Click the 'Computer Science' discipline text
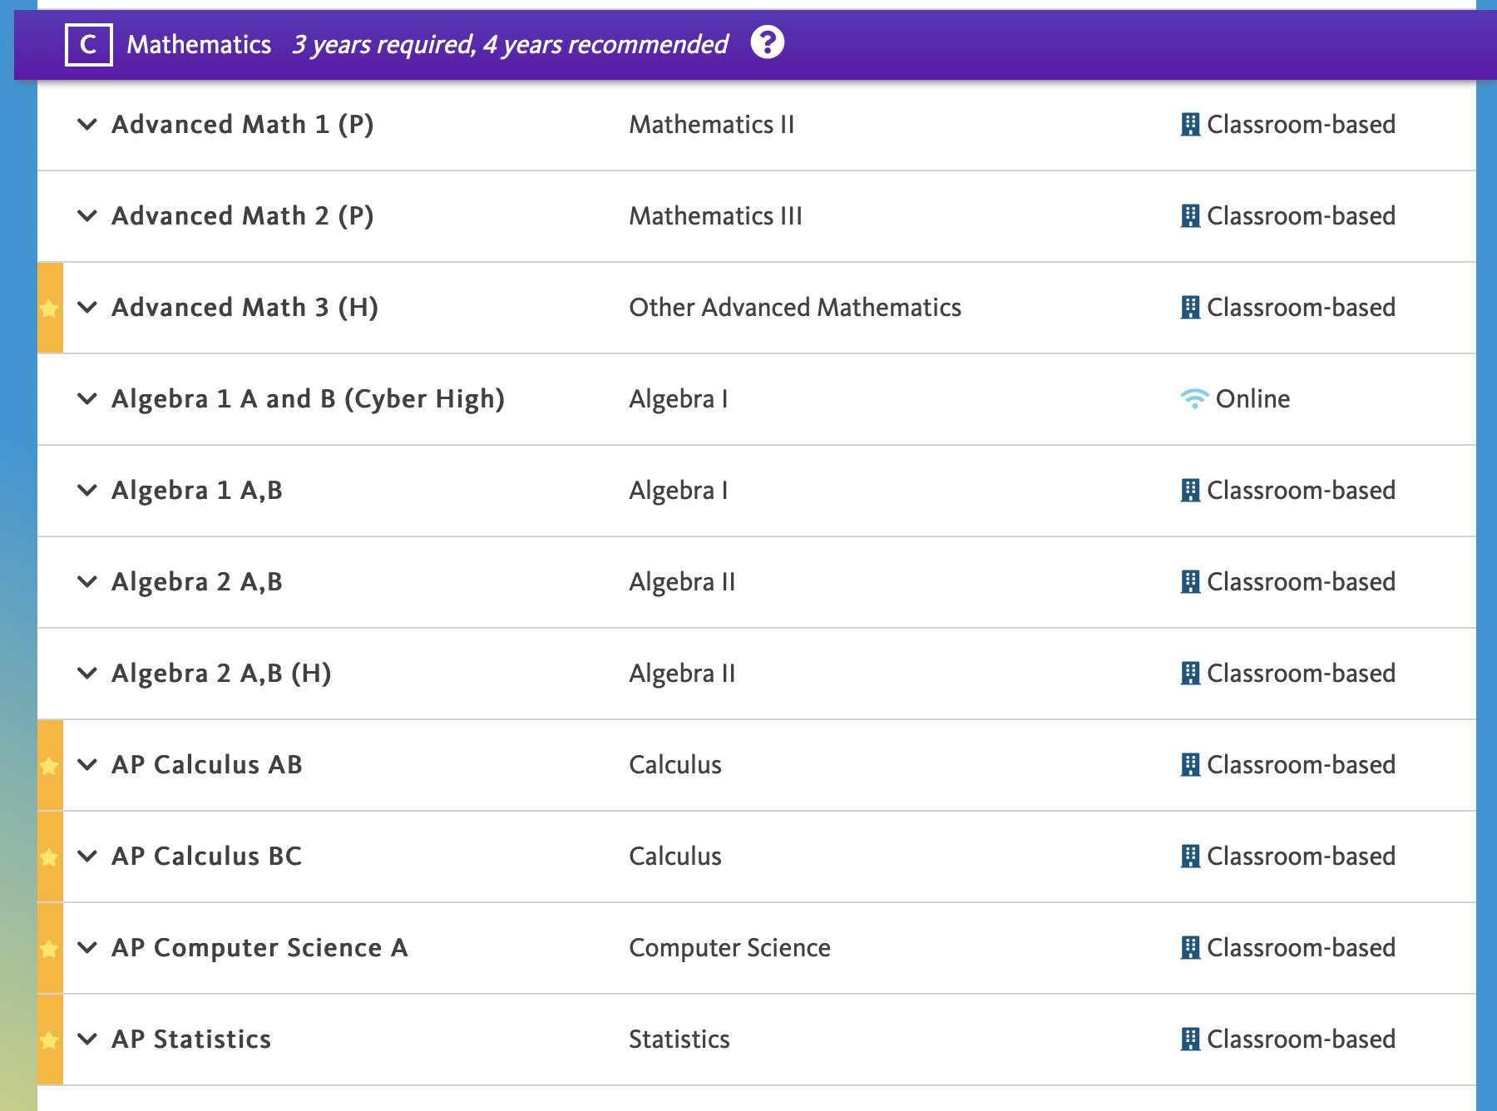This screenshot has width=1497, height=1111. (x=729, y=948)
